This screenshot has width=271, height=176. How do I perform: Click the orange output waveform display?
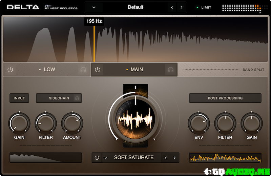pyautogui.click(x=225, y=158)
